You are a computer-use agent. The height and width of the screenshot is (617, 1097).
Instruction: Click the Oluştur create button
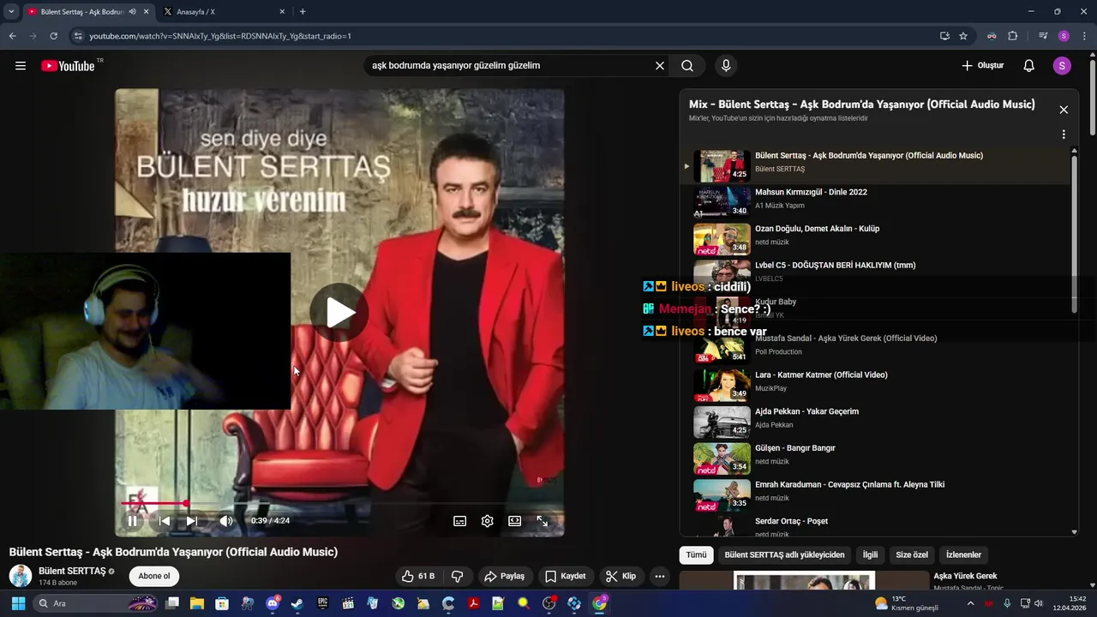coord(982,66)
